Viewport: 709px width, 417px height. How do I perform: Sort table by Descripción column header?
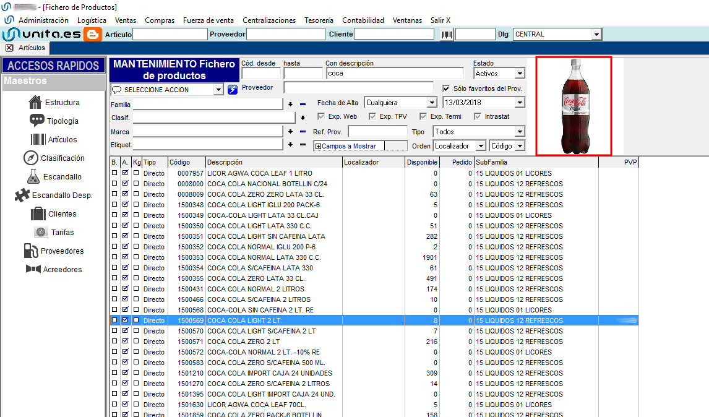pos(274,162)
